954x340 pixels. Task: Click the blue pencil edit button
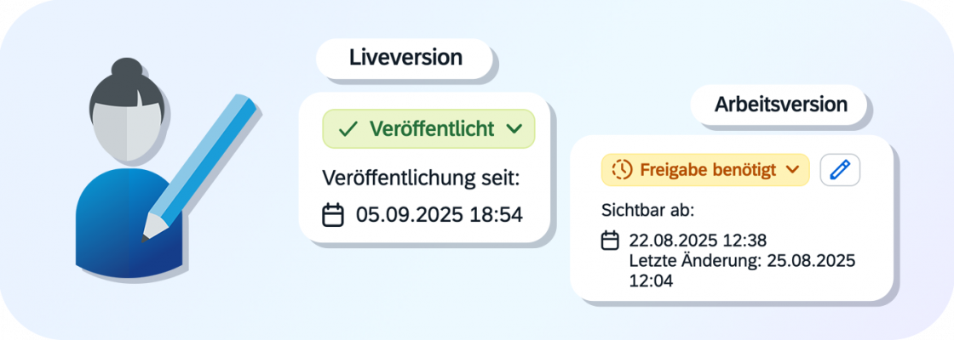840,170
